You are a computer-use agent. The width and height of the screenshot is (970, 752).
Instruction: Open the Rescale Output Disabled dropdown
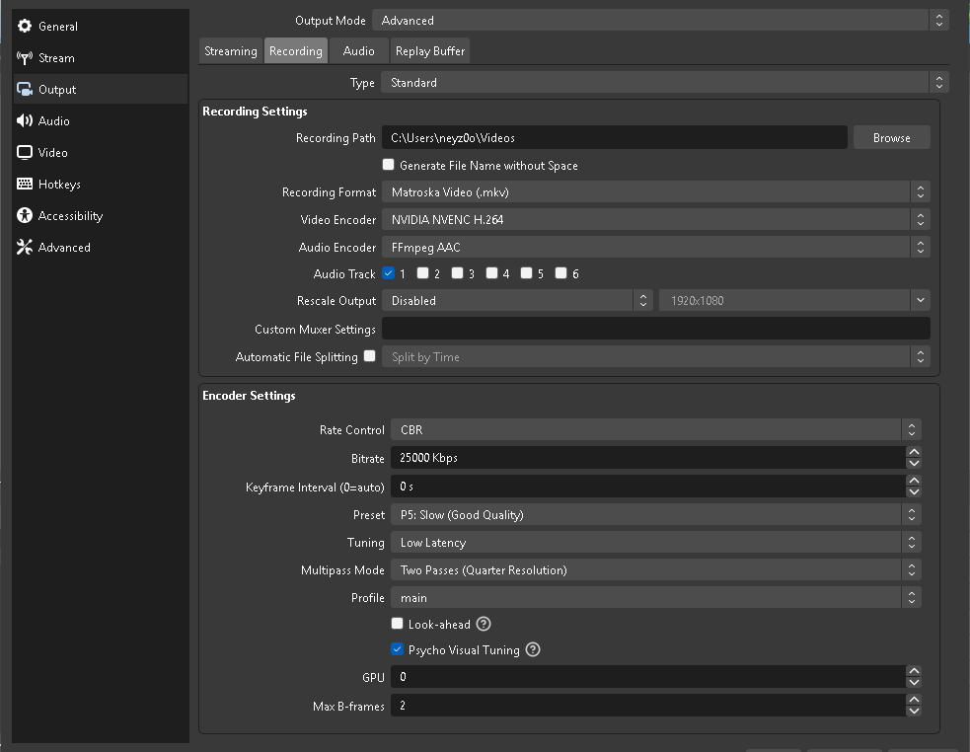click(517, 300)
